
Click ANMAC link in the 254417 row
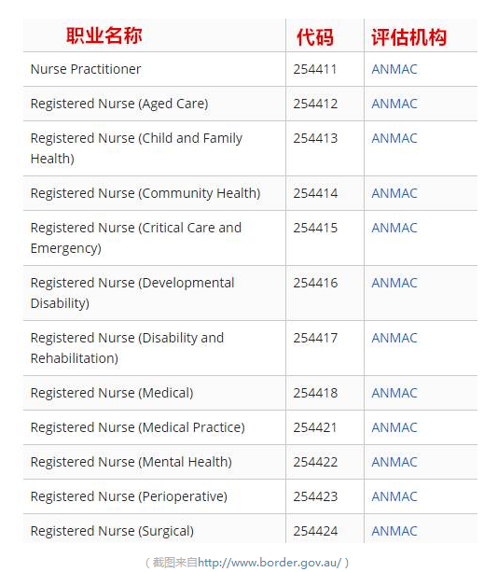[394, 338]
